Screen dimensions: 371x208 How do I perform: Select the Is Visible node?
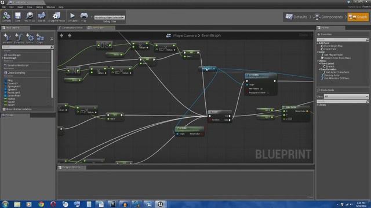click(190, 131)
